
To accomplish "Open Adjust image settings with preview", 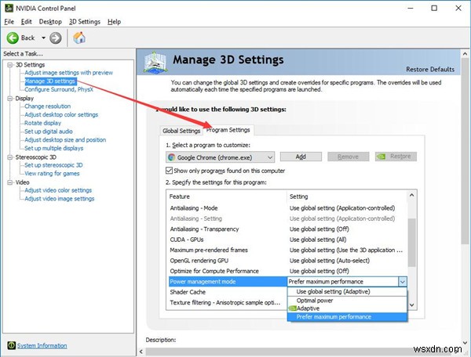I will click(68, 73).
